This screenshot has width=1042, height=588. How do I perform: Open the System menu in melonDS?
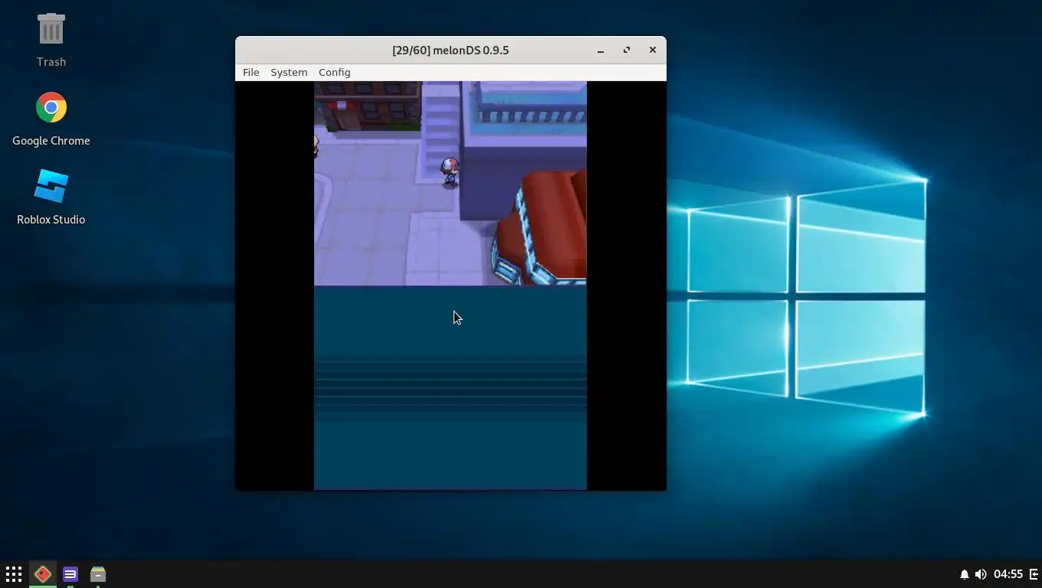coord(289,72)
